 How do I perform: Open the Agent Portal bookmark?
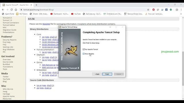pos(8,14)
